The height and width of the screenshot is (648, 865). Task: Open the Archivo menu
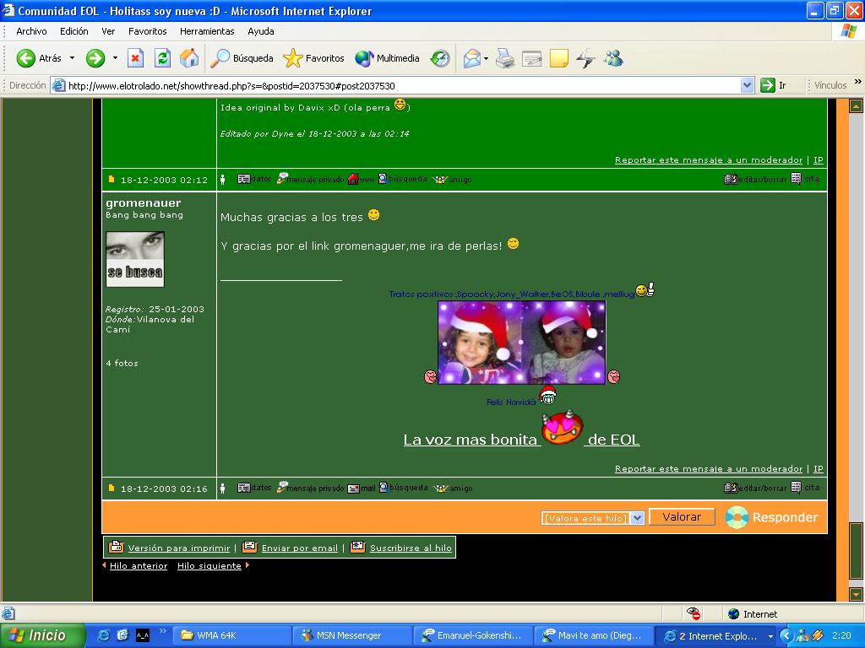pos(31,31)
